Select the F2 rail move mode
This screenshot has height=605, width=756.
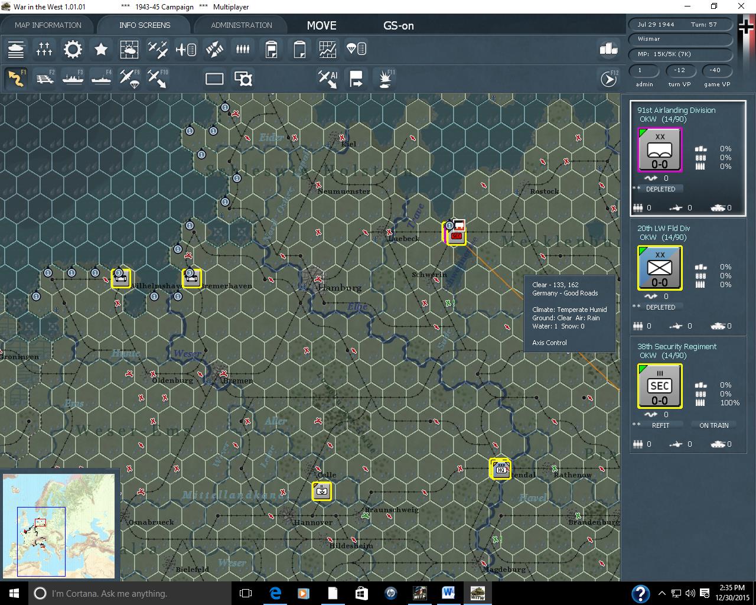44,79
